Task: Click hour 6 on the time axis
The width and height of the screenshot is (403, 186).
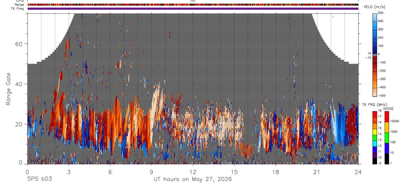Action: 110,172
